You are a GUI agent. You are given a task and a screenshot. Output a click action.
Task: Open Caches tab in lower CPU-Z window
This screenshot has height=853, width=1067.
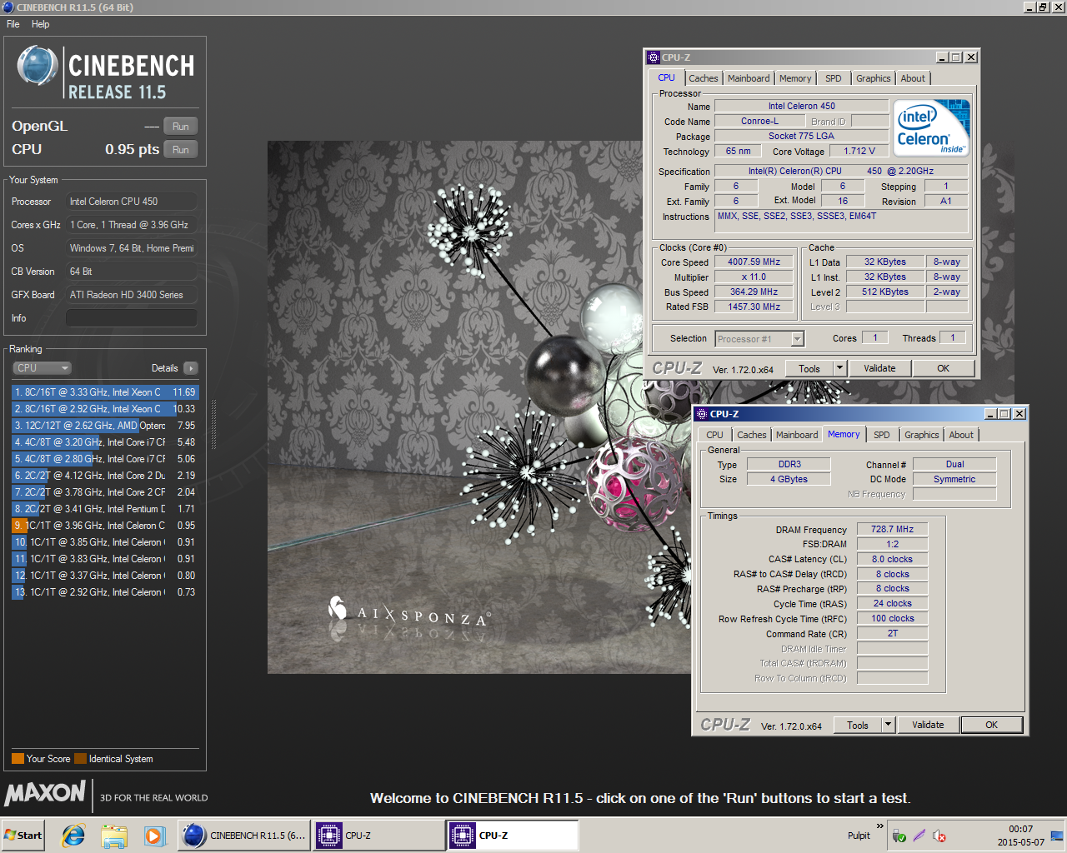click(x=752, y=435)
